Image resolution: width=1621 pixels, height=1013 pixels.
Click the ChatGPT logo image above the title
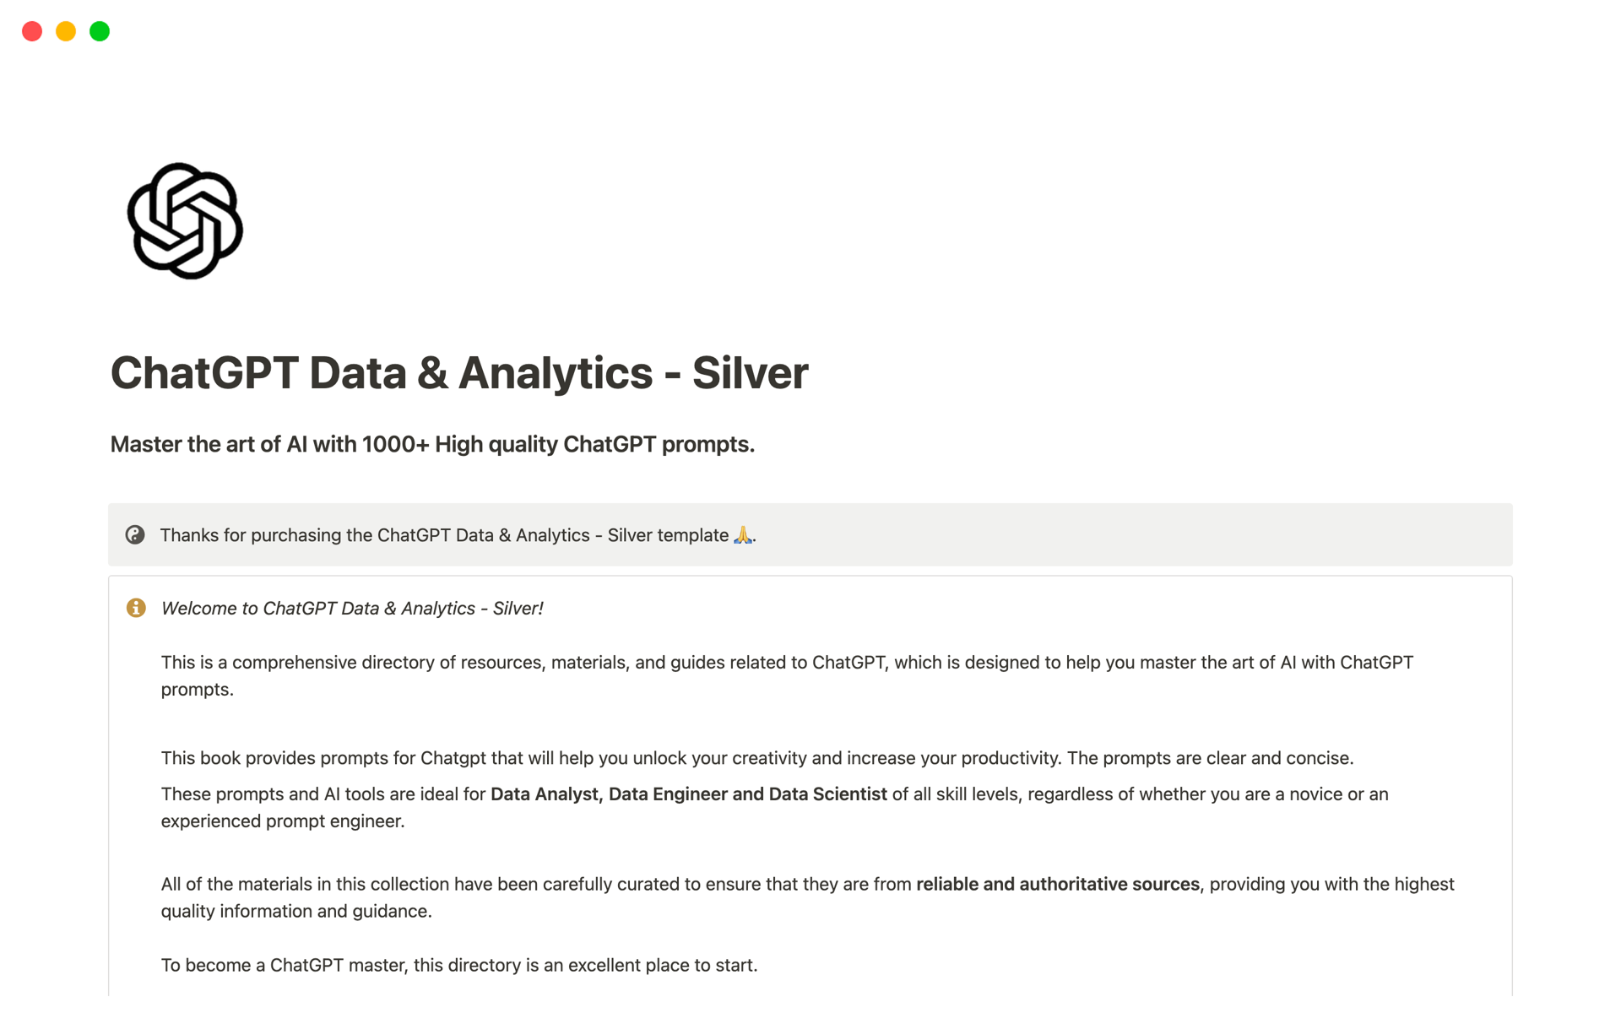(x=186, y=219)
